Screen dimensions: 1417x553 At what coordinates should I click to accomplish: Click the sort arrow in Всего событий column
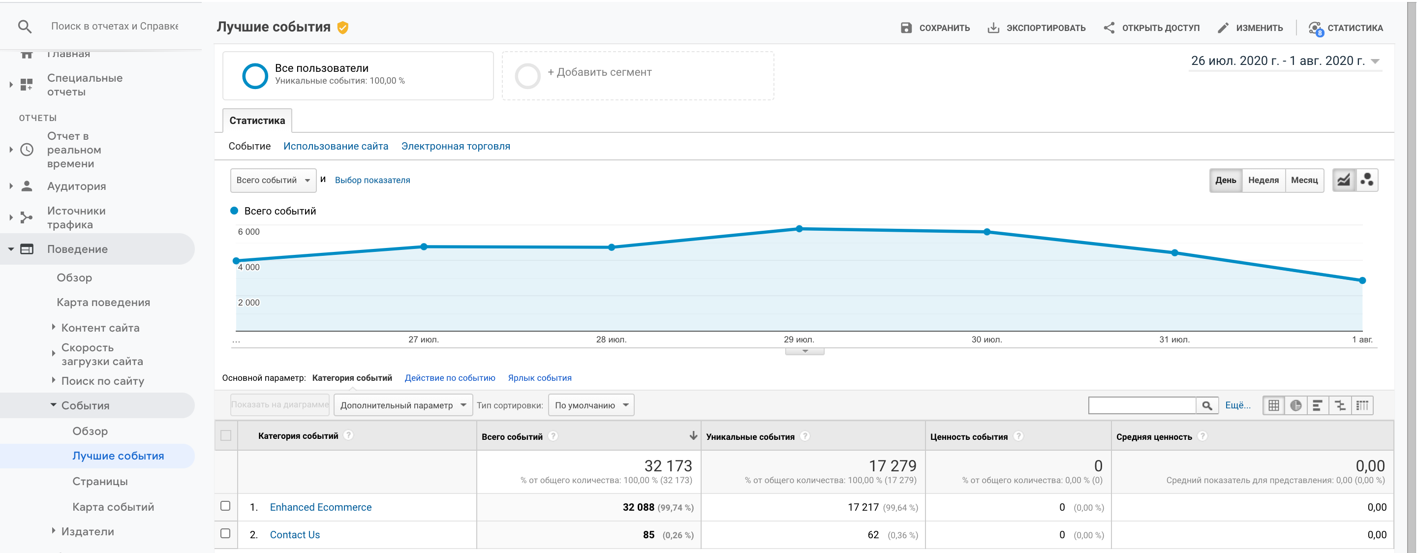point(693,436)
